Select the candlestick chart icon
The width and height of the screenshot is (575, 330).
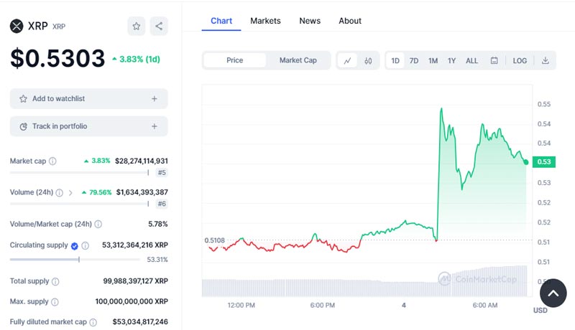click(x=368, y=61)
